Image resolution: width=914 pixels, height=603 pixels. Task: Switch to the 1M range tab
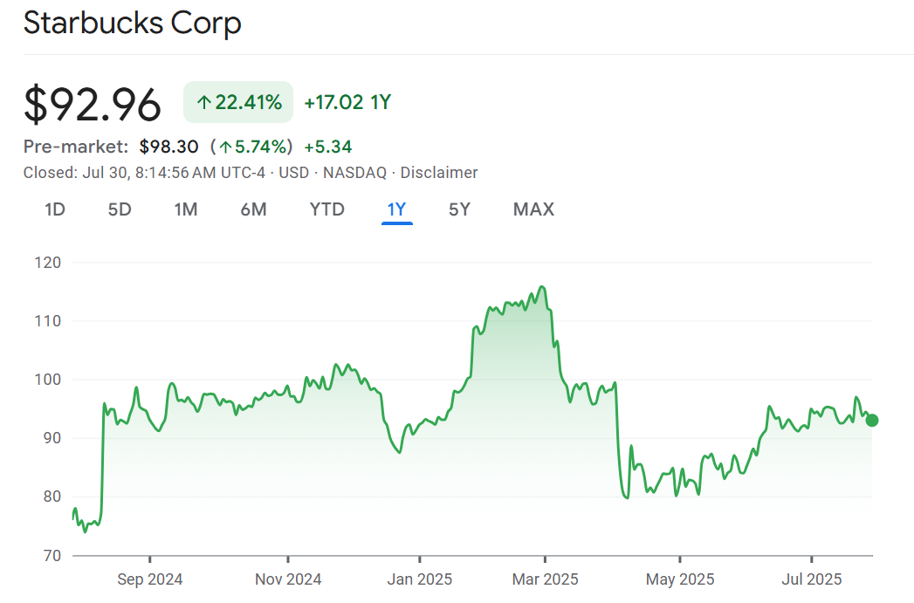(x=186, y=209)
